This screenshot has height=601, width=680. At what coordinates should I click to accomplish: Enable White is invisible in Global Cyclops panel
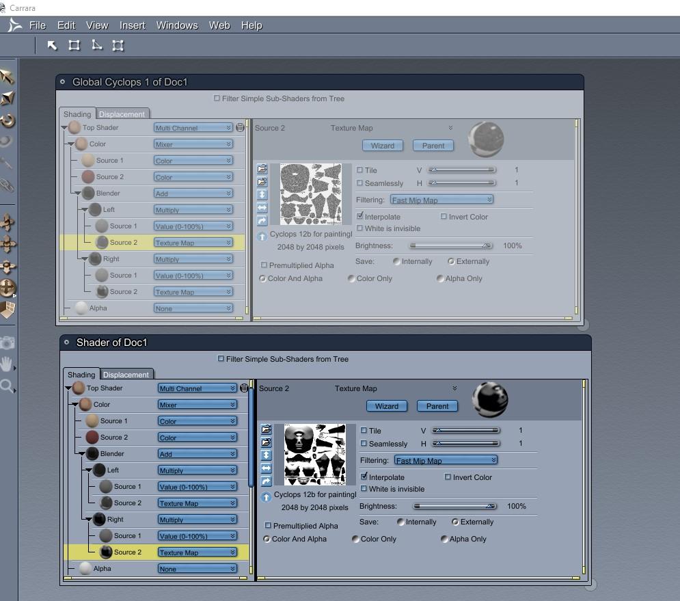(x=359, y=228)
